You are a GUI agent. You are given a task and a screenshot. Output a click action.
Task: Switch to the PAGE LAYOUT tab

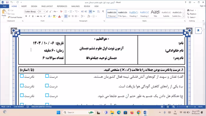pyautogui.click(x=47, y=6)
